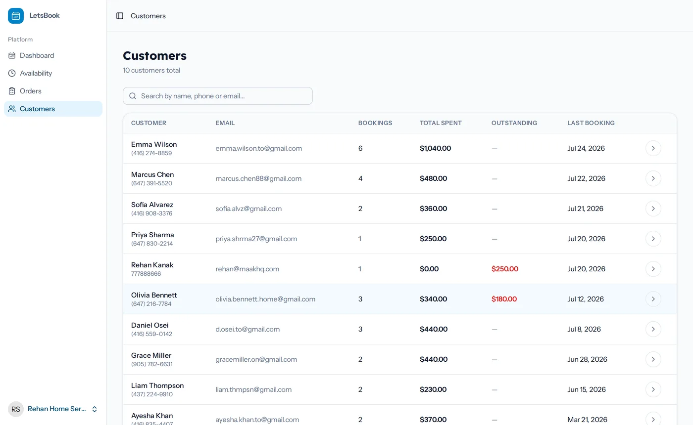Click the Orders clipboard icon

click(x=12, y=91)
